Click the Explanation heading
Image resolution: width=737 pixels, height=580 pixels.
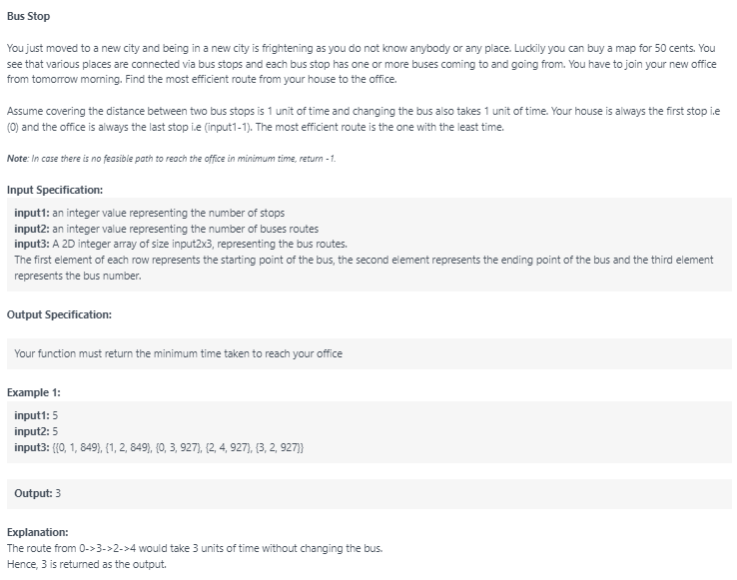37,532
